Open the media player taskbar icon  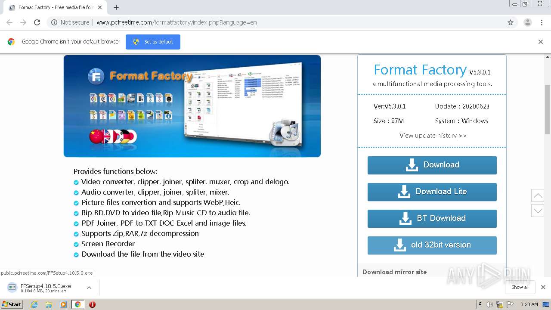[63, 304]
